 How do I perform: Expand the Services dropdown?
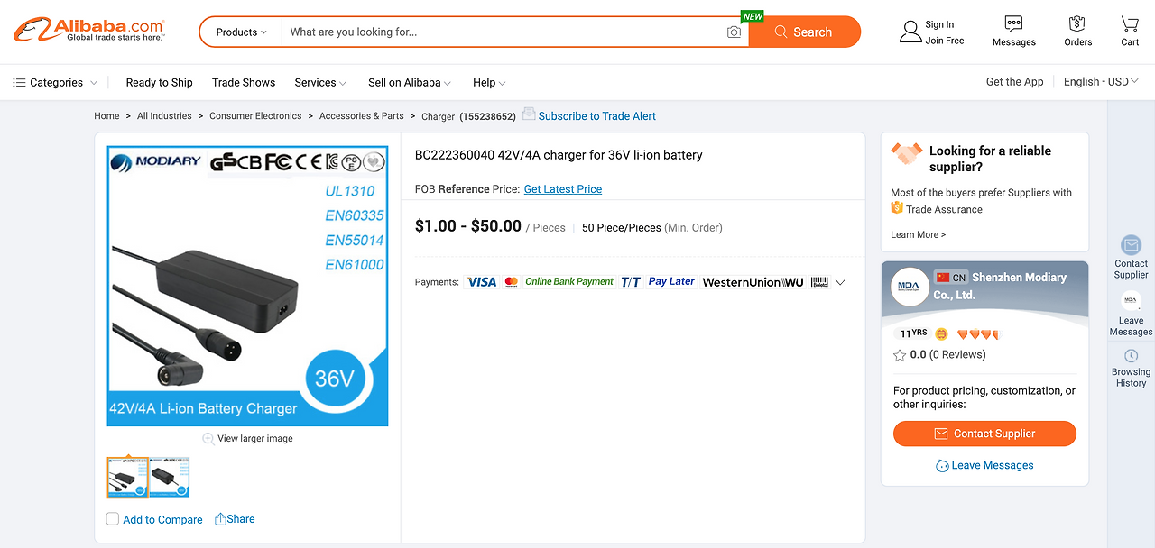(320, 83)
